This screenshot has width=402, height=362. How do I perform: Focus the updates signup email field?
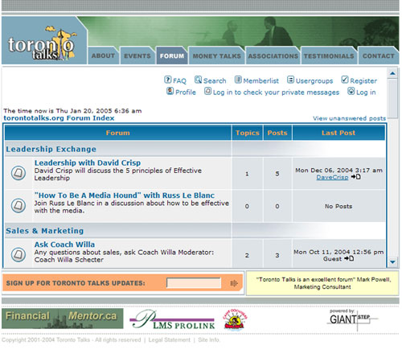coord(194,283)
